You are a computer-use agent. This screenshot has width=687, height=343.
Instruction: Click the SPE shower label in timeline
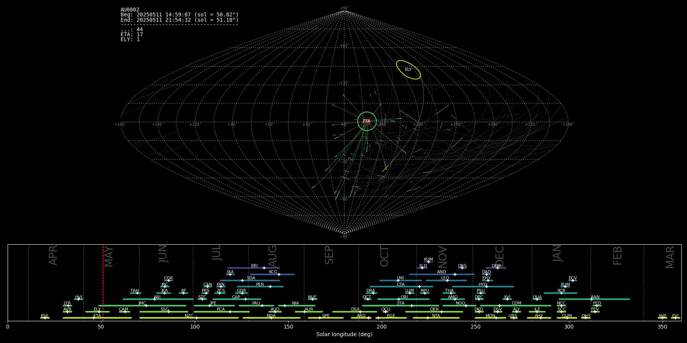tap(326, 316)
